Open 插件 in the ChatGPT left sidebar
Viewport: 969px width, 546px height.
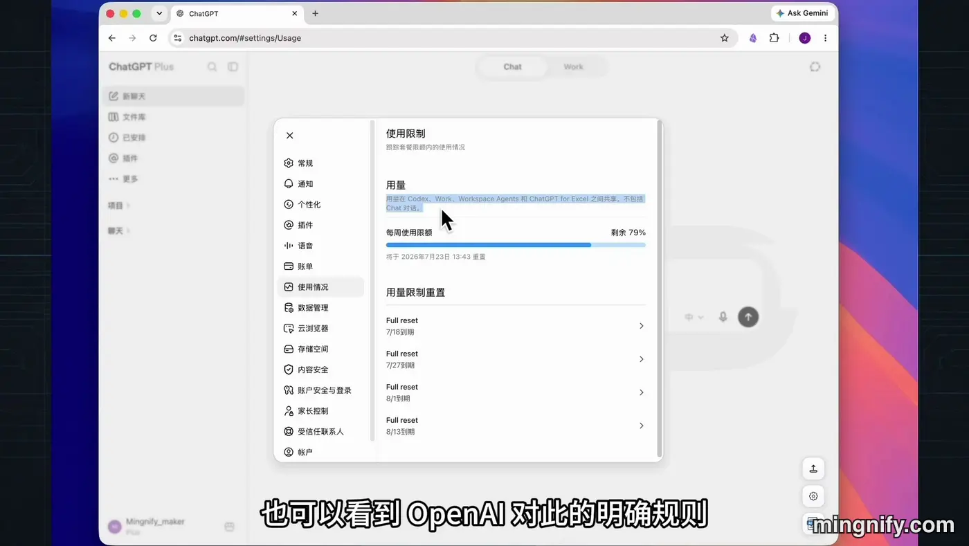pos(173,158)
